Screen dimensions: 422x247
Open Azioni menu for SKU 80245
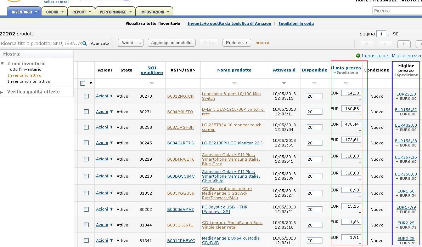click(105, 143)
